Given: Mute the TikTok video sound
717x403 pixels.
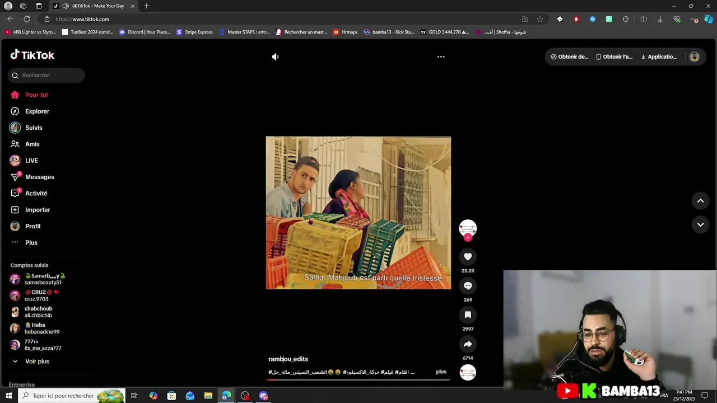Looking at the screenshot, I should tap(275, 57).
